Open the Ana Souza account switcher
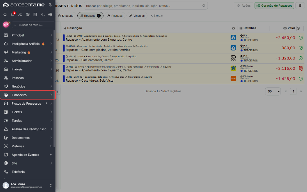The height and width of the screenshot is (192, 307). click(28, 185)
